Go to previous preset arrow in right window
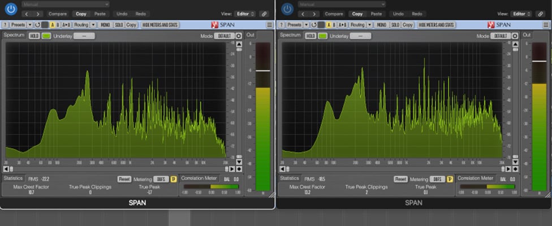Viewport: 552px width, 226px height. 304,14
